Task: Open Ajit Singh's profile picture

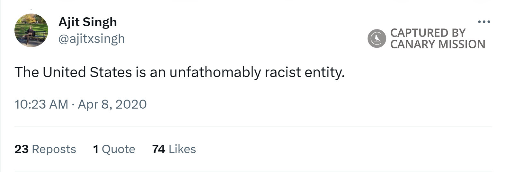Action: (31, 30)
